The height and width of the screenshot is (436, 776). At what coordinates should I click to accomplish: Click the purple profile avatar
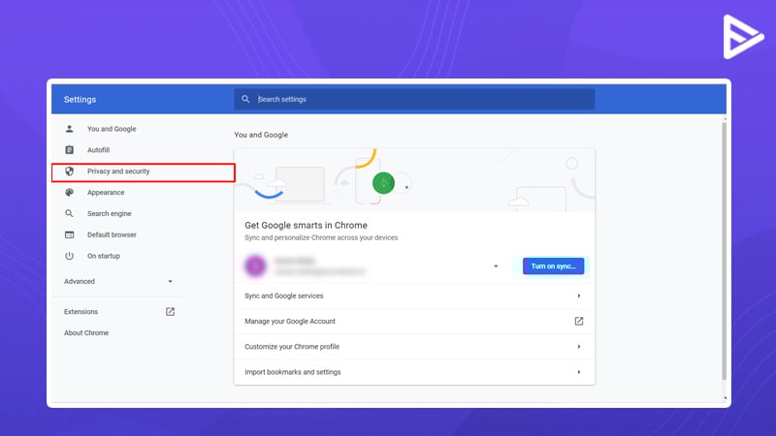255,265
